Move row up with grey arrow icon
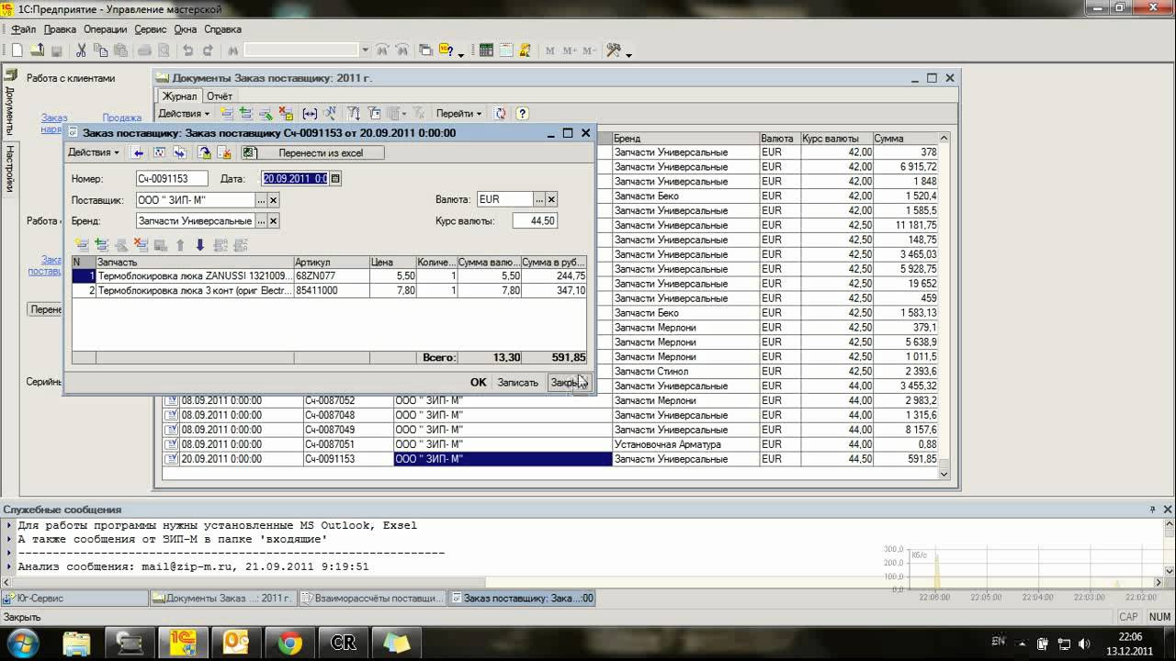 180,245
